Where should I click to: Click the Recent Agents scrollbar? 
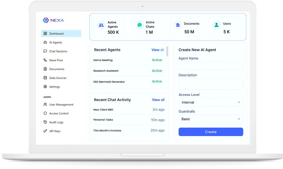(167, 51)
